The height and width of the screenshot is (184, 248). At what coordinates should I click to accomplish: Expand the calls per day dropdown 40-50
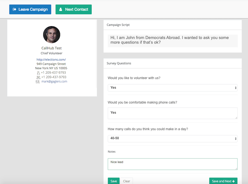pyautogui.click(x=172, y=139)
